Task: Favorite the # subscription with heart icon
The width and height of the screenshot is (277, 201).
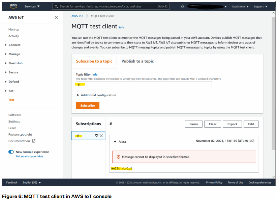Action: (96, 135)
